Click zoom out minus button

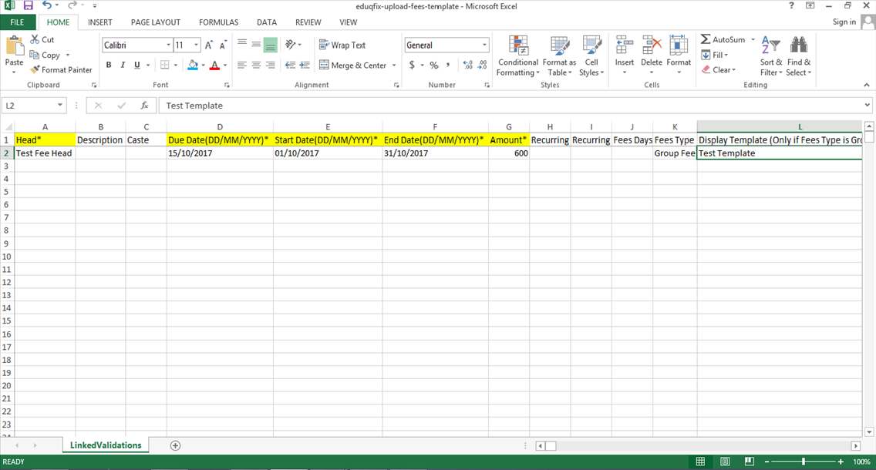click(x=766, y=462)
